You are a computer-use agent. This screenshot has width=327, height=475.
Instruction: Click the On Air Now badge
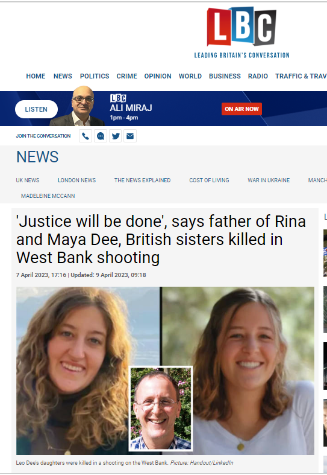click(x=241, y=109)
